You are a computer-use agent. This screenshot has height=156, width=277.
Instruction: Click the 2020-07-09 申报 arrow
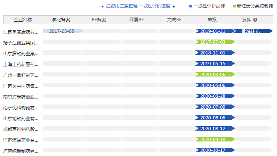215,107
